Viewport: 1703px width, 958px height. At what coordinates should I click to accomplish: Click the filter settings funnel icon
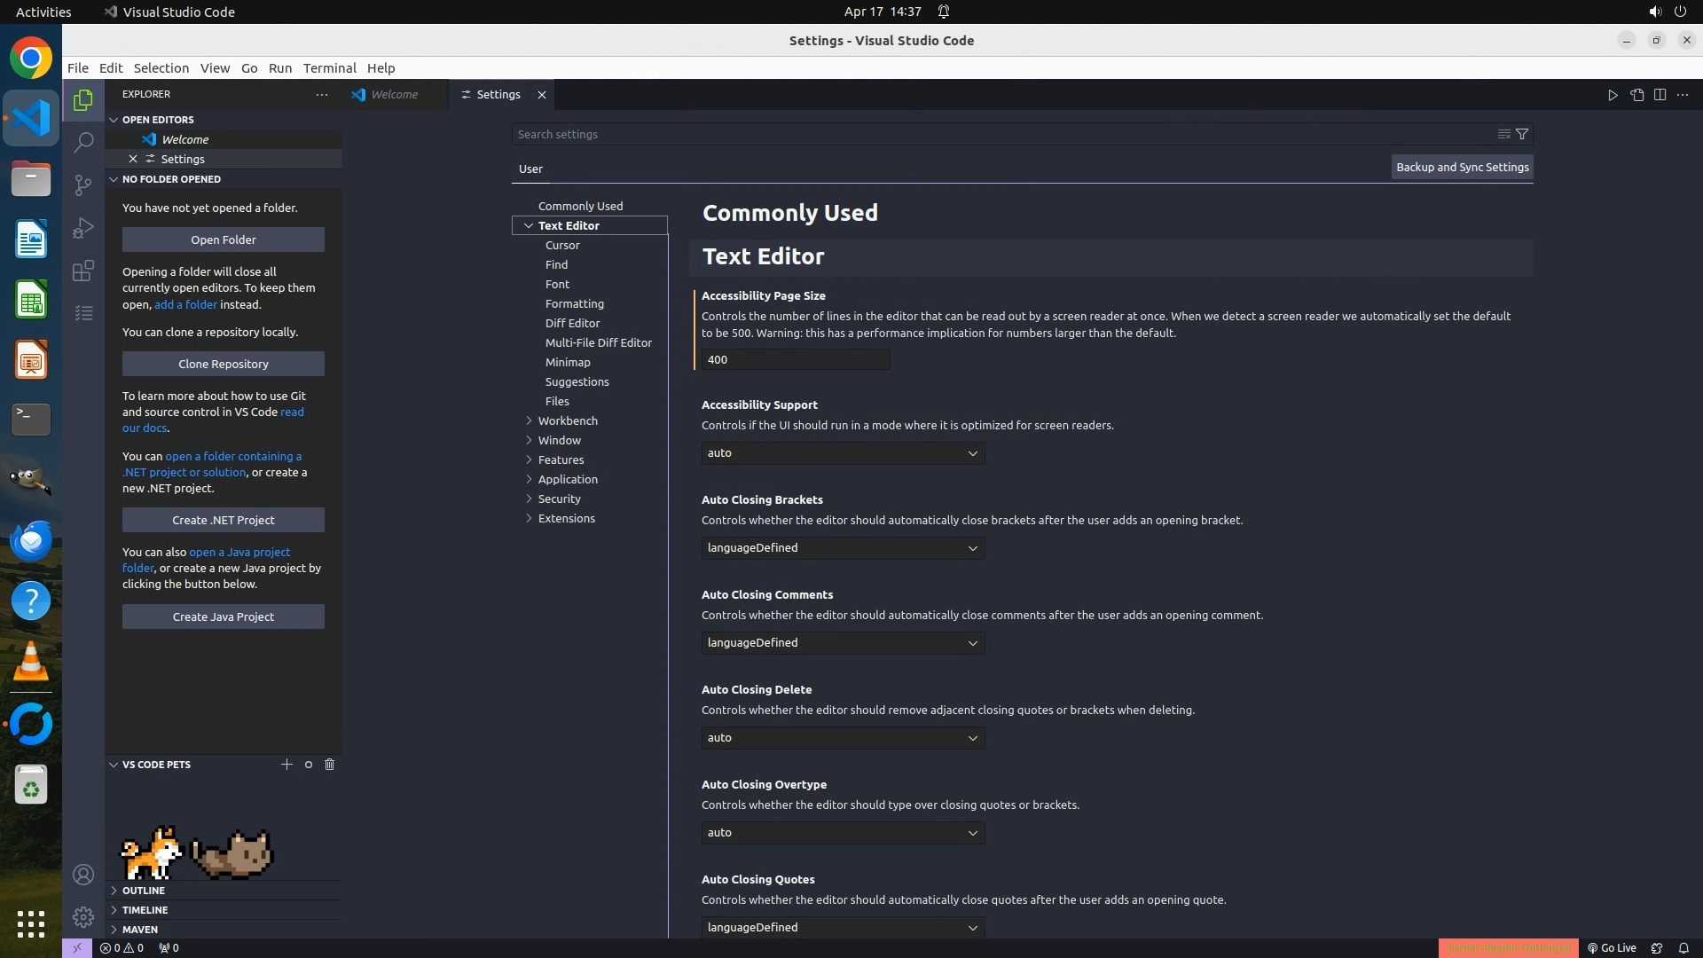(x=1522, y=134)
